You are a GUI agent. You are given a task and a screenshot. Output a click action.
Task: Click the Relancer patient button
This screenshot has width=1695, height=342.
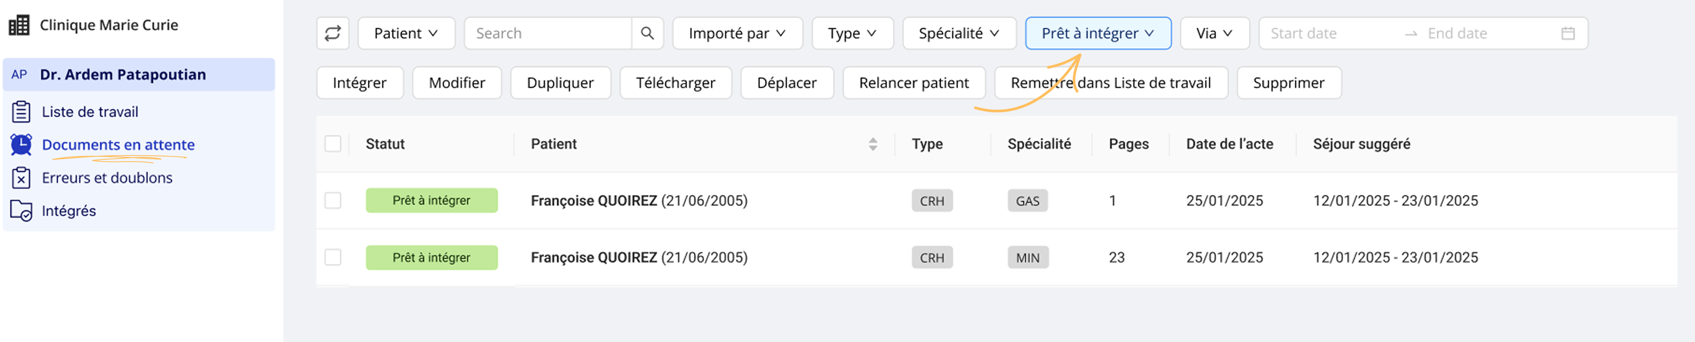913,83
